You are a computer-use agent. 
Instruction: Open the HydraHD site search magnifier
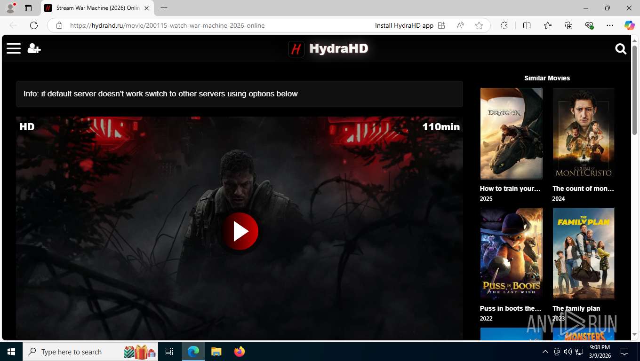click(621, 49)
